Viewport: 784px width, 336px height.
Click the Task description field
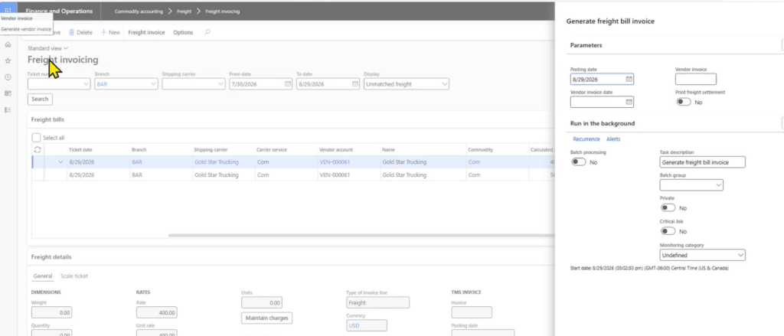click(703, 162)
